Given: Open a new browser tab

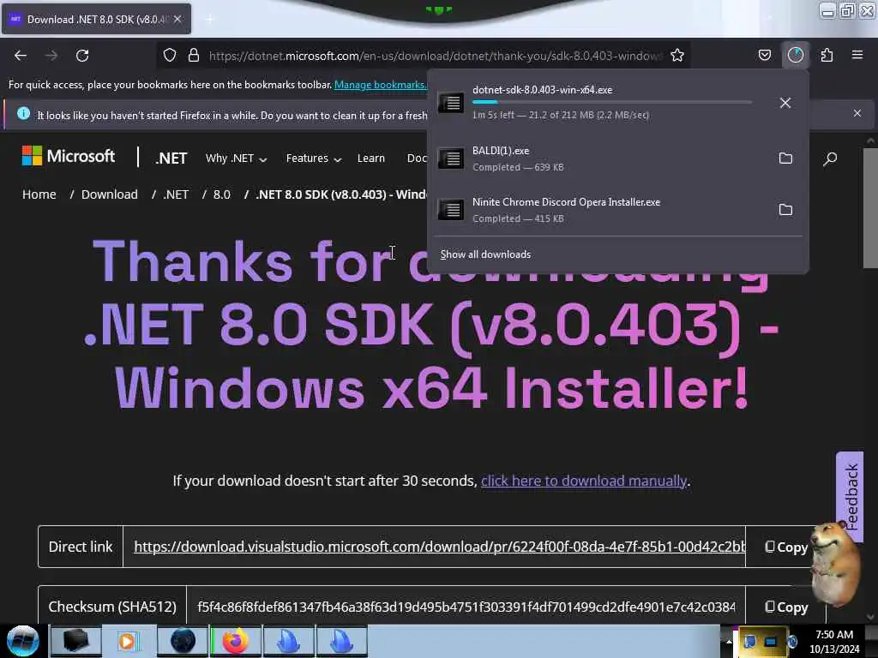Looking at the screenshot, I should [210, 19].
